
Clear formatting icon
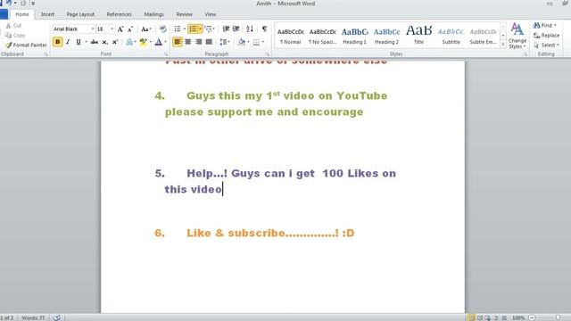162,29
